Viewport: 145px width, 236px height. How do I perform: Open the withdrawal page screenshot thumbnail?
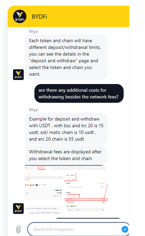[x=66, y=190]
